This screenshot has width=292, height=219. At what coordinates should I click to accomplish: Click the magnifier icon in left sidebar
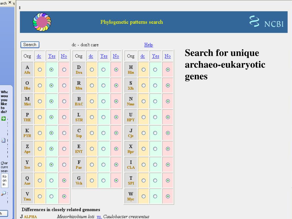pyautogui.click(x=3, y=194)
